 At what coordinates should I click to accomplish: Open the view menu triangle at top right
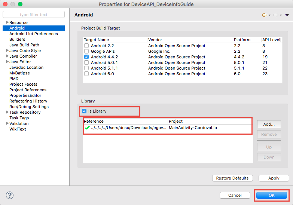287,15
